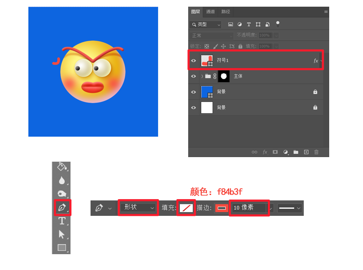Screen dimensions: 363x270
Task: Create a new layer with the new layer icon
Action: pyautogui.click(x=306, y=152)
